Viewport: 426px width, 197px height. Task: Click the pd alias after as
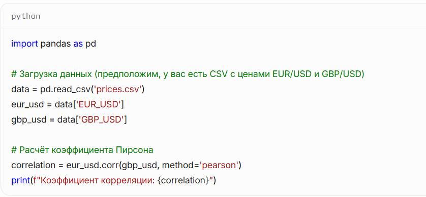tap(91, 44)
